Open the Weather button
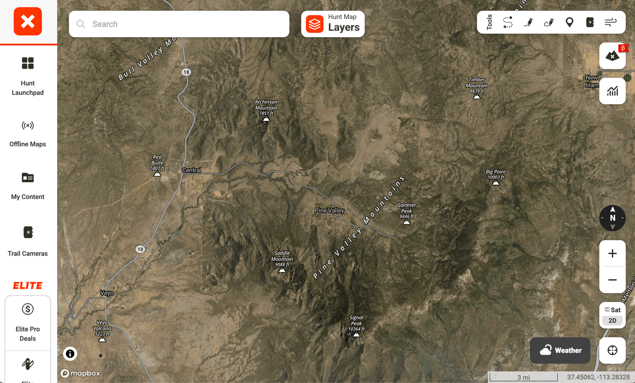The image size is (635, 383). click(x=560, y=350)
